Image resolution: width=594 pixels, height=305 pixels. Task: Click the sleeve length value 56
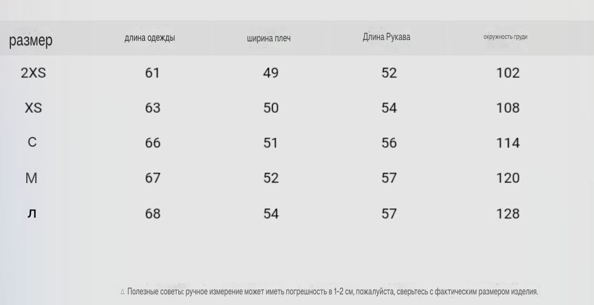[389, 143]
